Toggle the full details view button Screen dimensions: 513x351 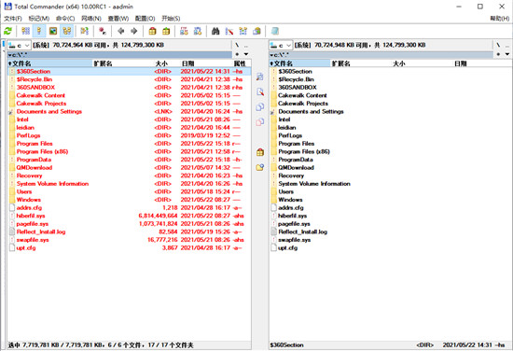coord(39,31)
